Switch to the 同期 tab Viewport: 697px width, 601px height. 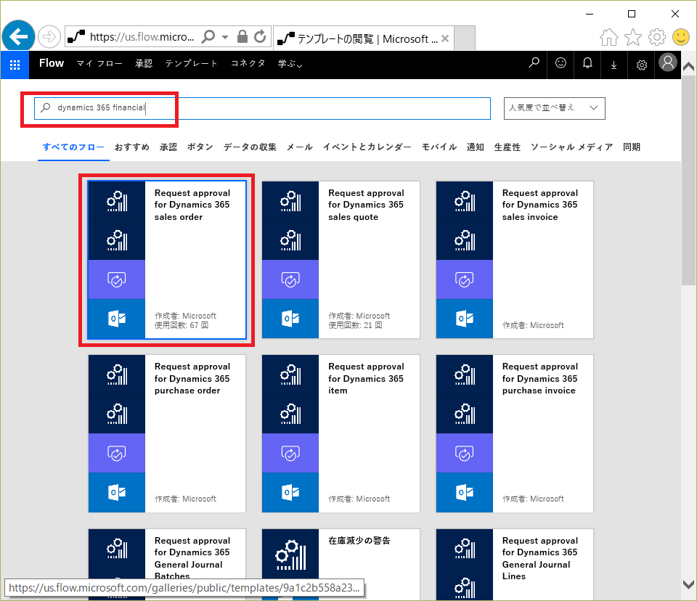pos(632,147)
